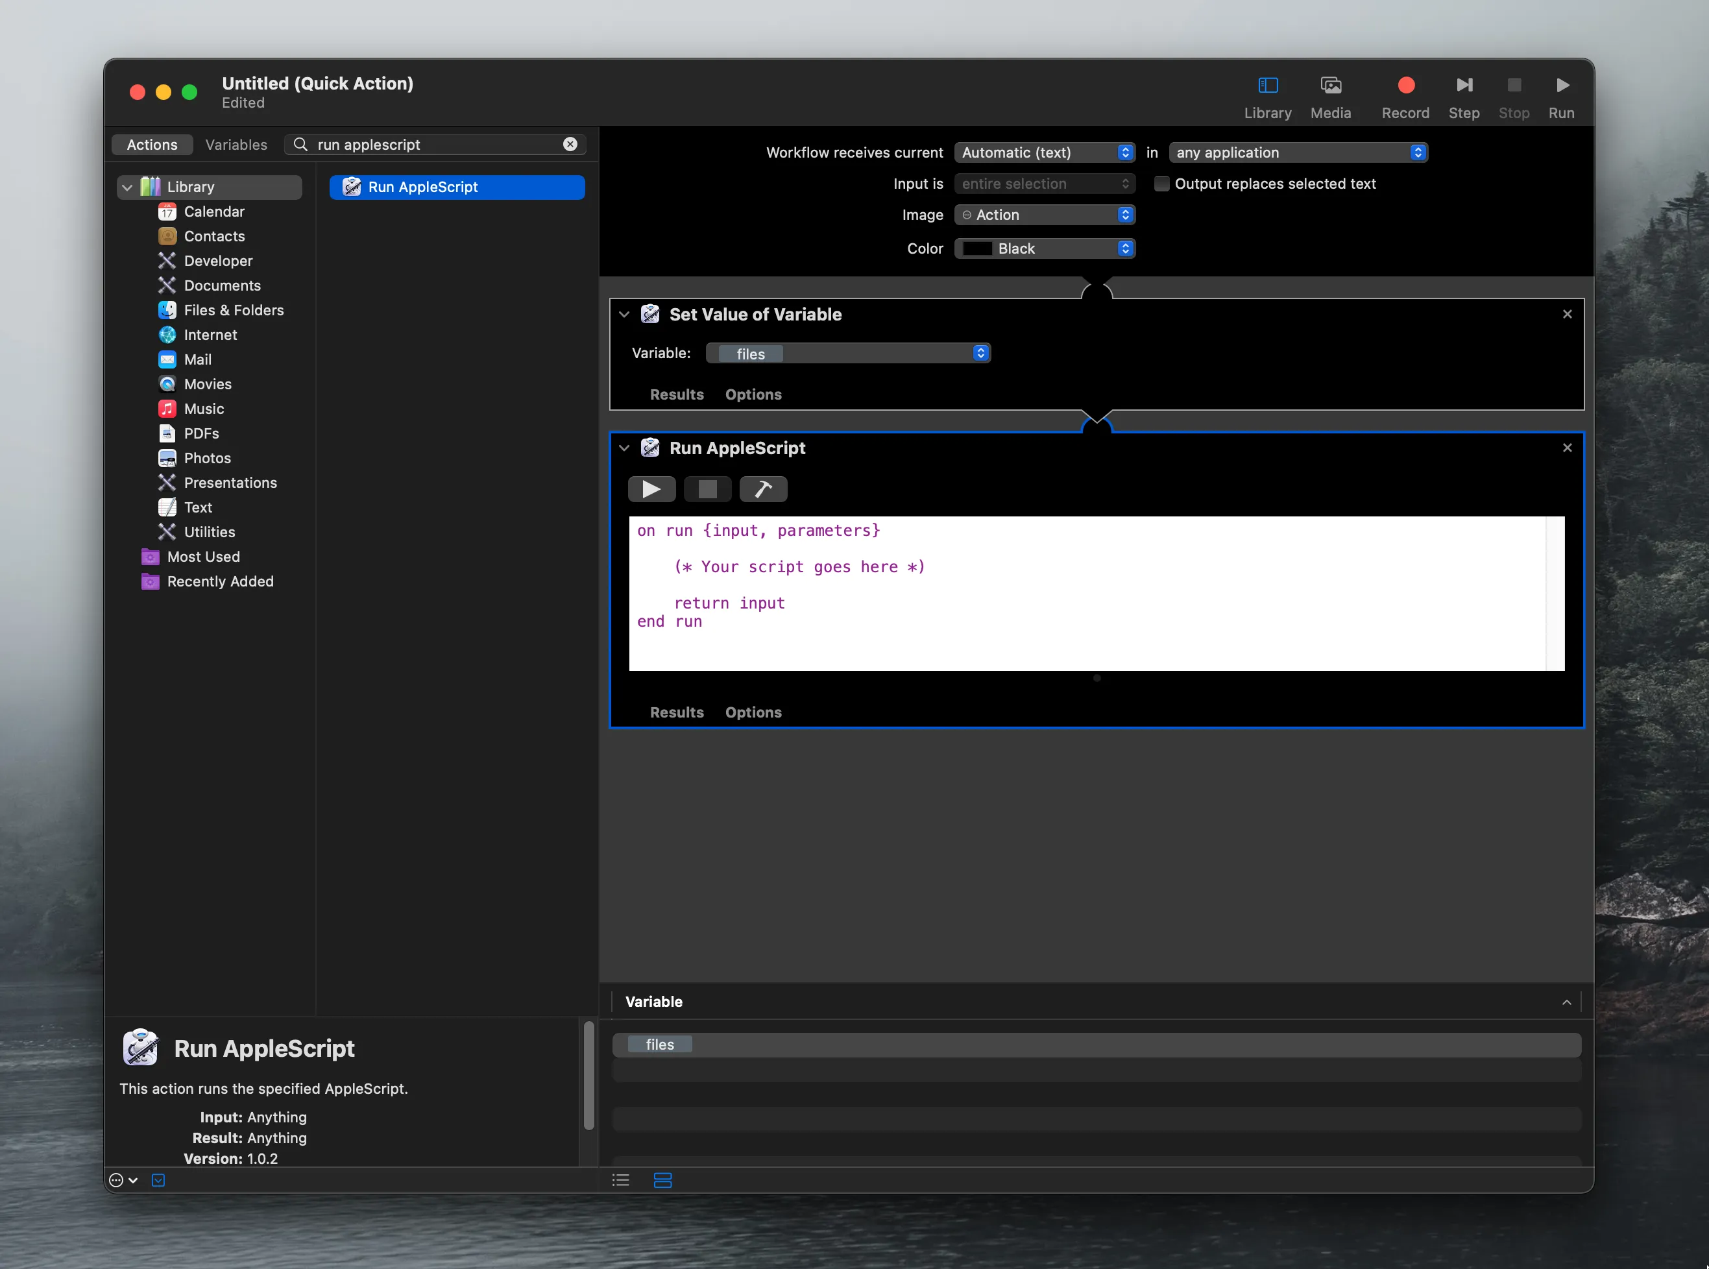Play the script inside Run AppleScript action
This screenshot has height=1269, width=1709.
(651, 489)
